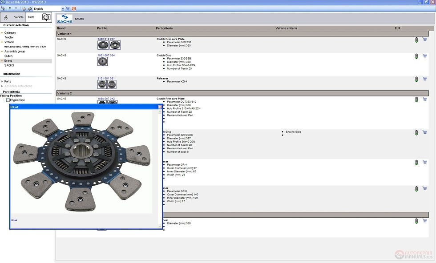Open first thumbnail of part 3482 012 237

tap(103, 45)
